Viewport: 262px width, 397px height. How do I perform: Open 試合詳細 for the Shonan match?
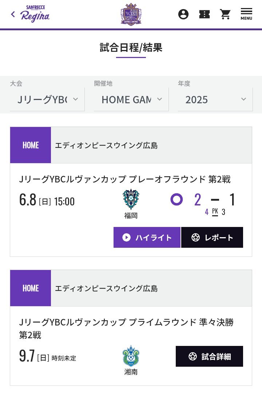coord(209,356)
